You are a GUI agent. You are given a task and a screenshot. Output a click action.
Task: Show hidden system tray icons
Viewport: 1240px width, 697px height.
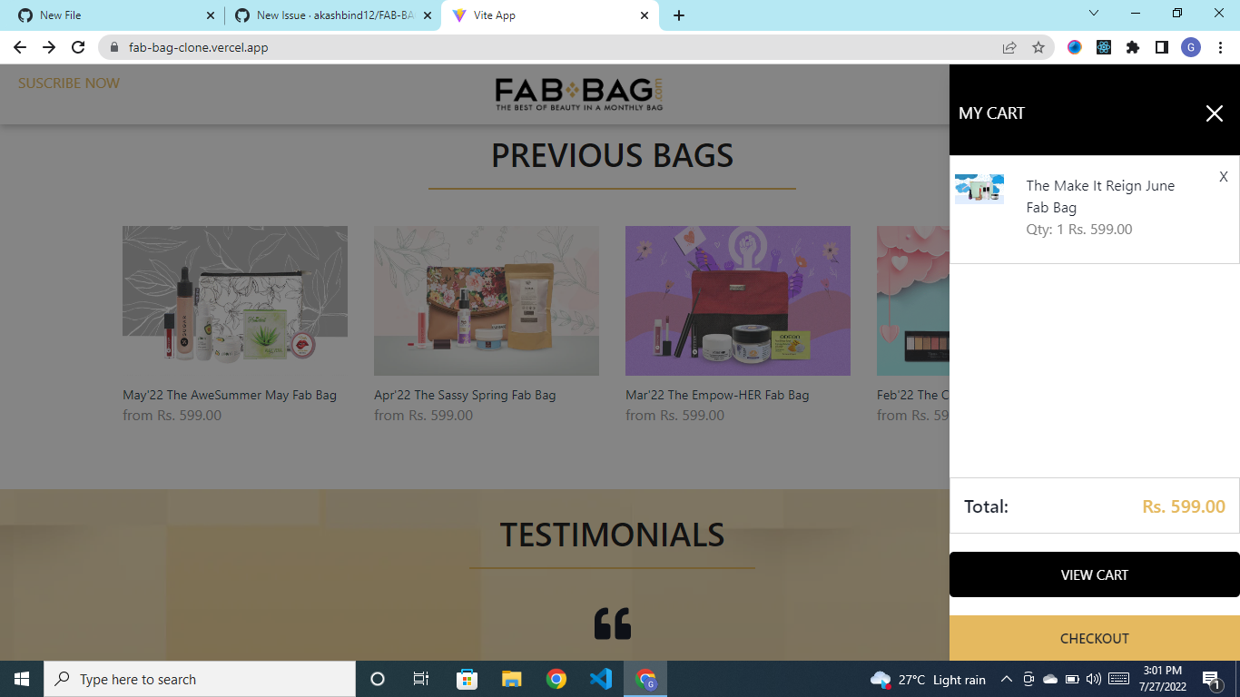click(x=1006, y=679)
